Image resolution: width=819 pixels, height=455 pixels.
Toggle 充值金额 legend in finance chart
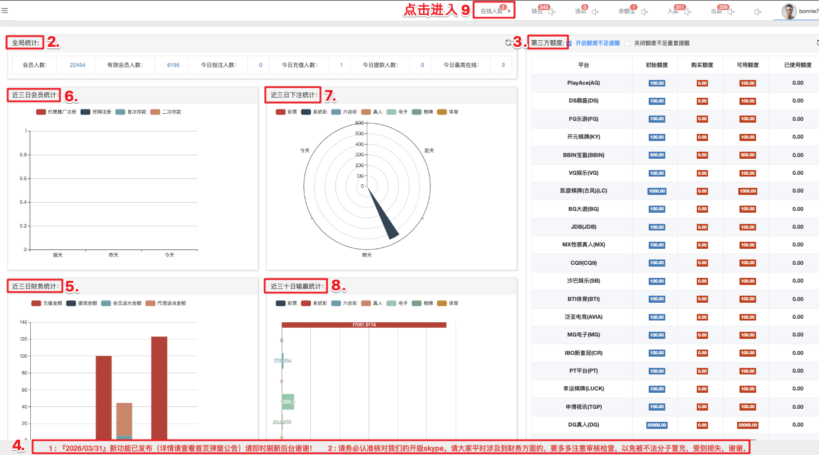pyautogui.click(x=36, y=303)
